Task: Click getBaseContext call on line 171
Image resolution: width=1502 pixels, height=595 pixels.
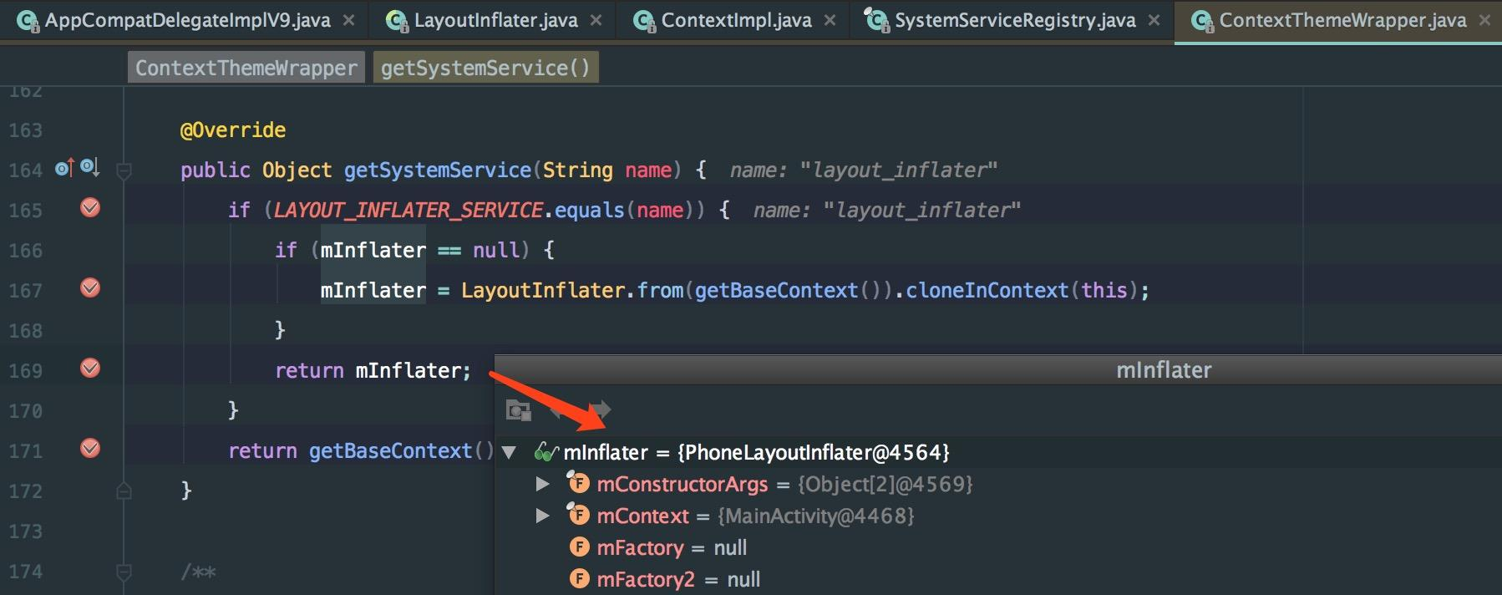Action: [390, 450]
